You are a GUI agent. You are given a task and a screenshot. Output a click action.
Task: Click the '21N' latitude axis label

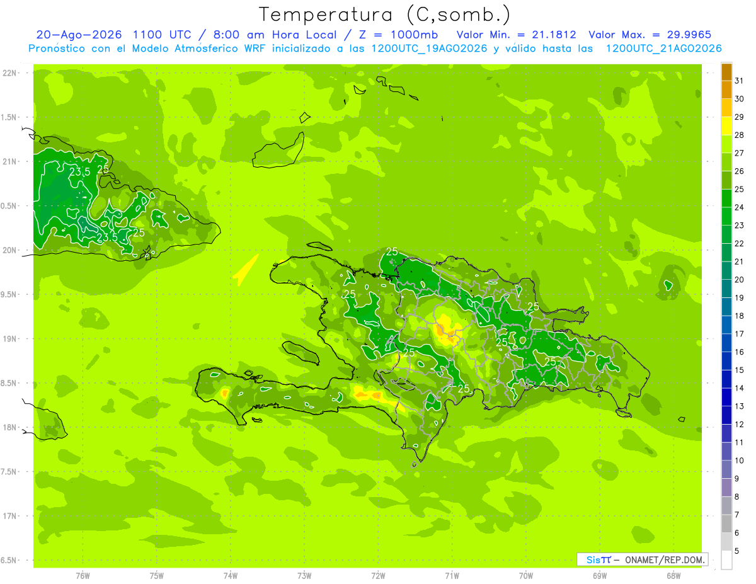coord(9,161)
